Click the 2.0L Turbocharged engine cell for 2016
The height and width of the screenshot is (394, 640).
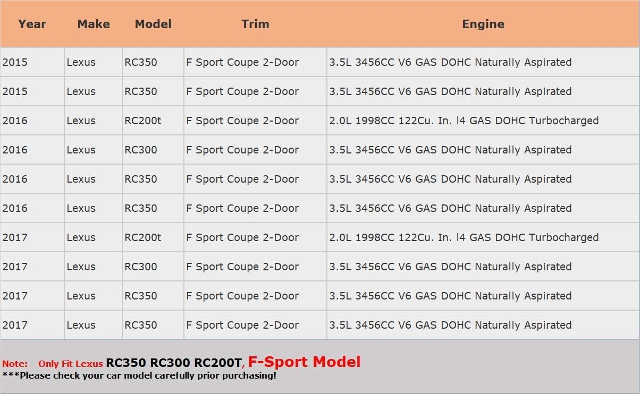tap(464, 121)
